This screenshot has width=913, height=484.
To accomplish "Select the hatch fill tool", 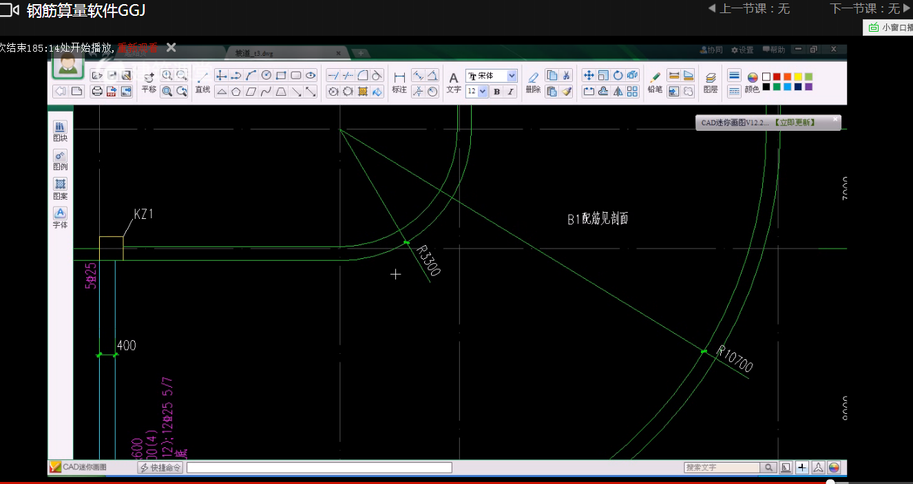I will [x=362, y=91].
